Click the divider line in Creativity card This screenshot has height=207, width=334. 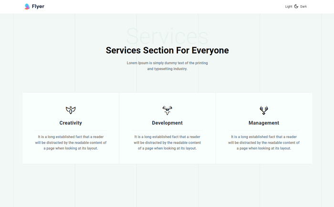[x=71, y=130]
